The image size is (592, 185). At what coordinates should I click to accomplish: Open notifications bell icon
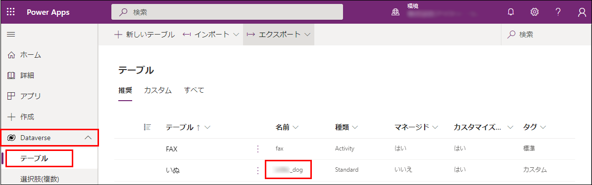tap(511, 12)
